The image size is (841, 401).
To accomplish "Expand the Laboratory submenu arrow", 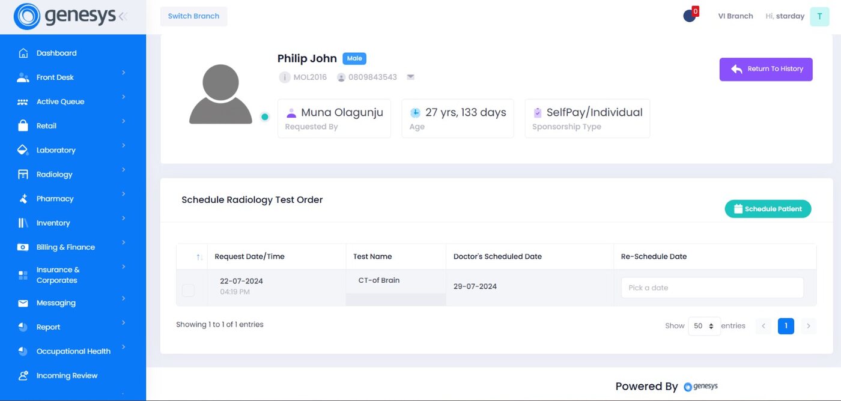I will 124,145.
